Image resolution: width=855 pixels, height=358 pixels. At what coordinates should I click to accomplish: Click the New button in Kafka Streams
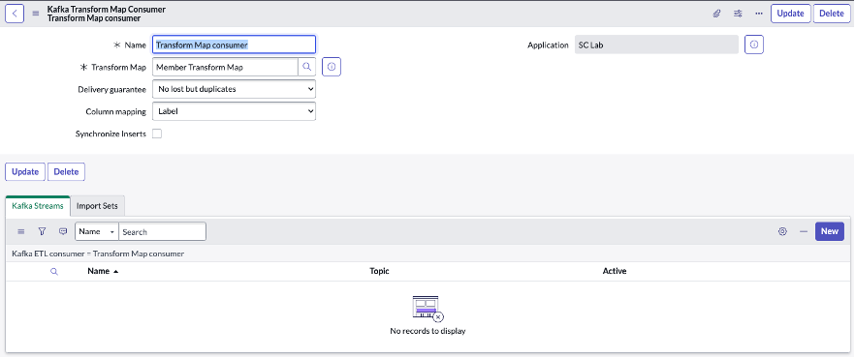830,231
